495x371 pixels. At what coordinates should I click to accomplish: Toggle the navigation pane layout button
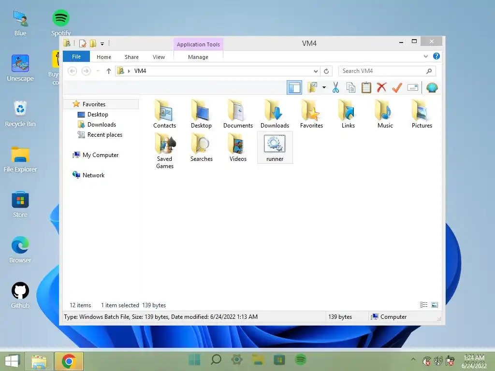click(294, 87)
